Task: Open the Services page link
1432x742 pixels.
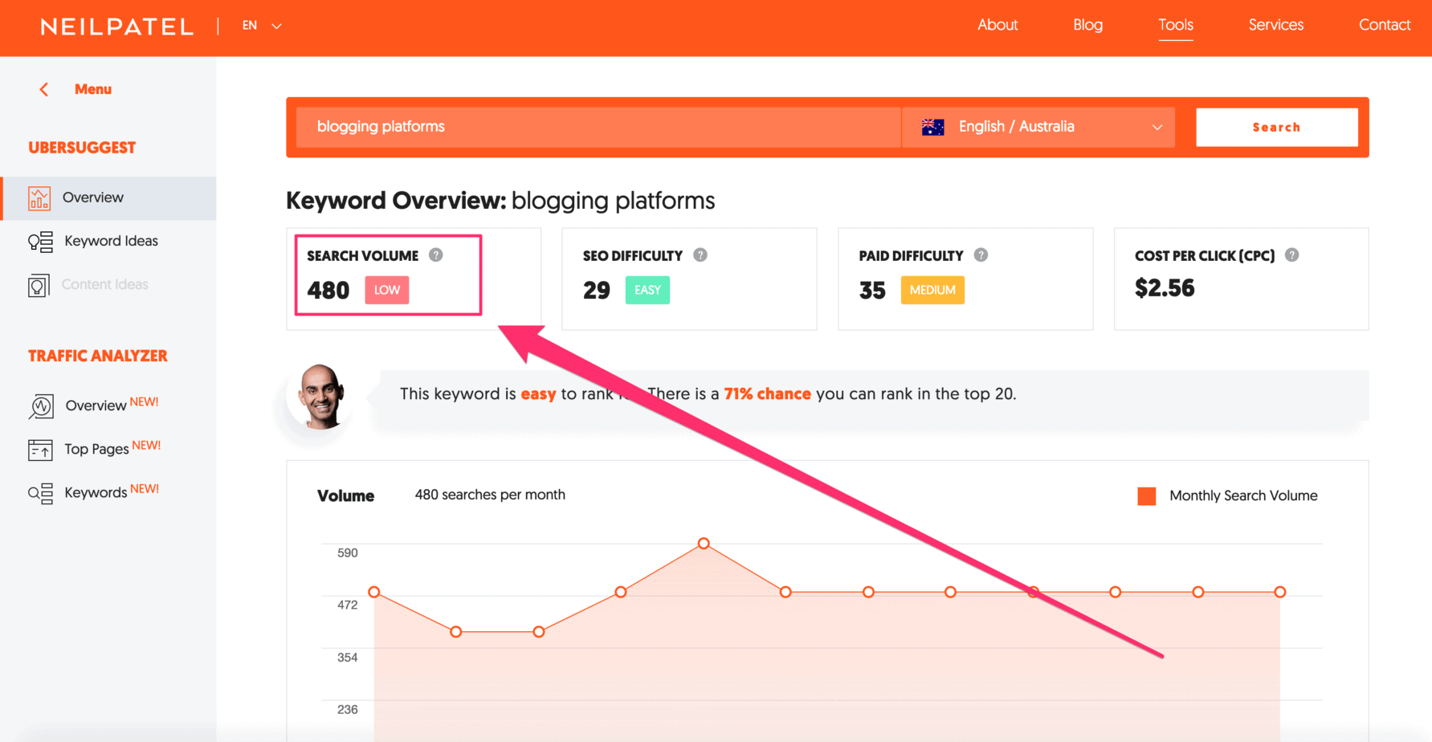Action: 1275,25
